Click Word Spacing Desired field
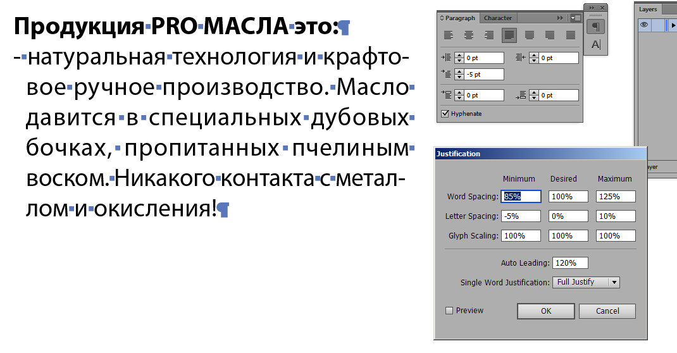This screenshot has width=677, height=353. point(568,196)
